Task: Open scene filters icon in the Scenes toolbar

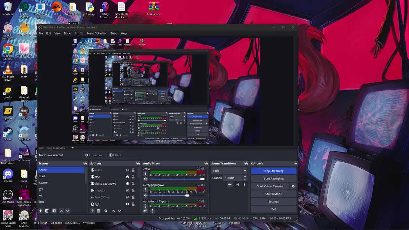Action: [x=54, y=211]
